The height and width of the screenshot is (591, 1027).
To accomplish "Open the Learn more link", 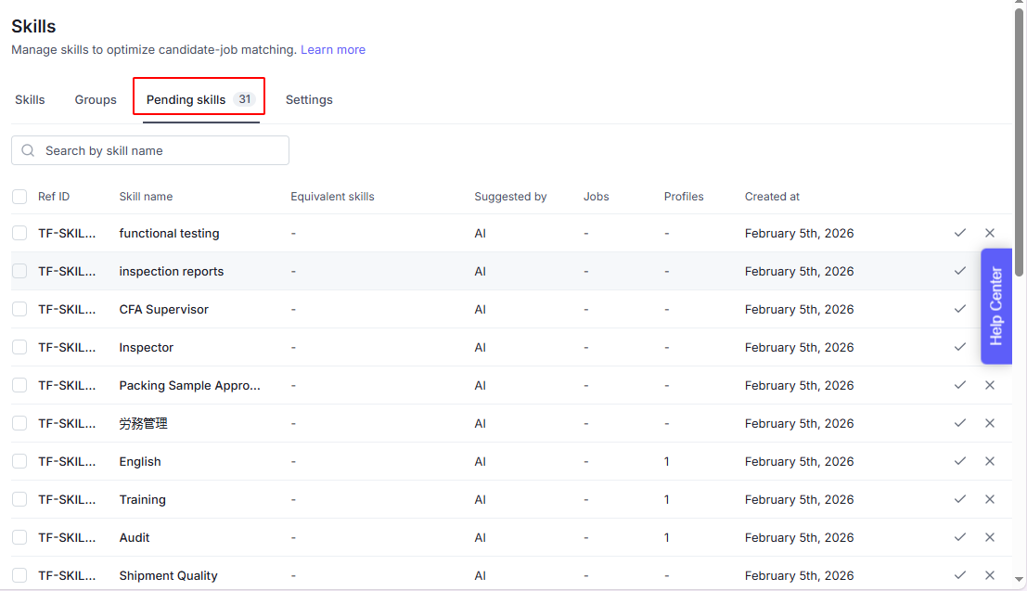I will tap(333, 50).
